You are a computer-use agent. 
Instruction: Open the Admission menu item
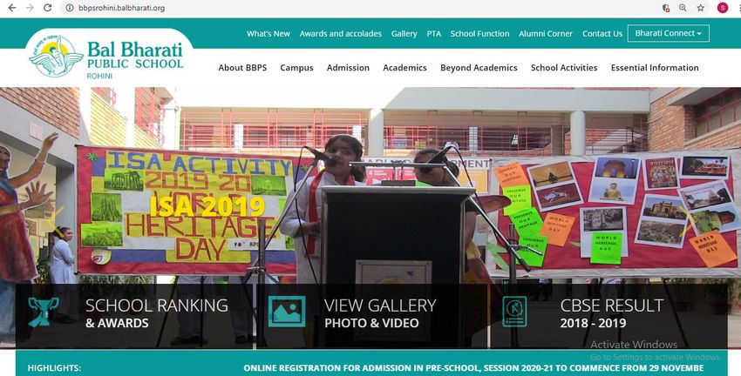click(x=349, y=68)
